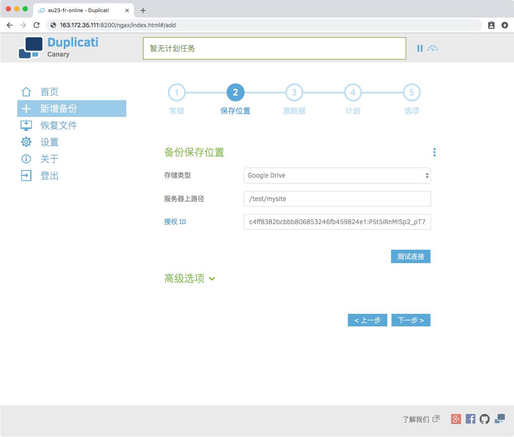Jump to wizard step 1 常规

[x=177, y=93]
